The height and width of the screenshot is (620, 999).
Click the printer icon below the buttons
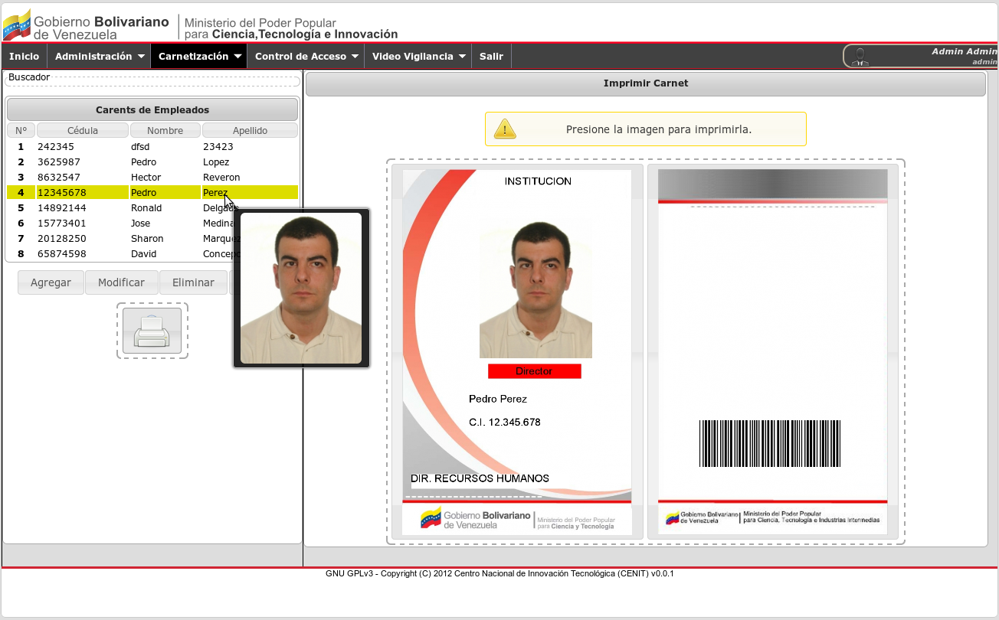(x=152, y=330)
